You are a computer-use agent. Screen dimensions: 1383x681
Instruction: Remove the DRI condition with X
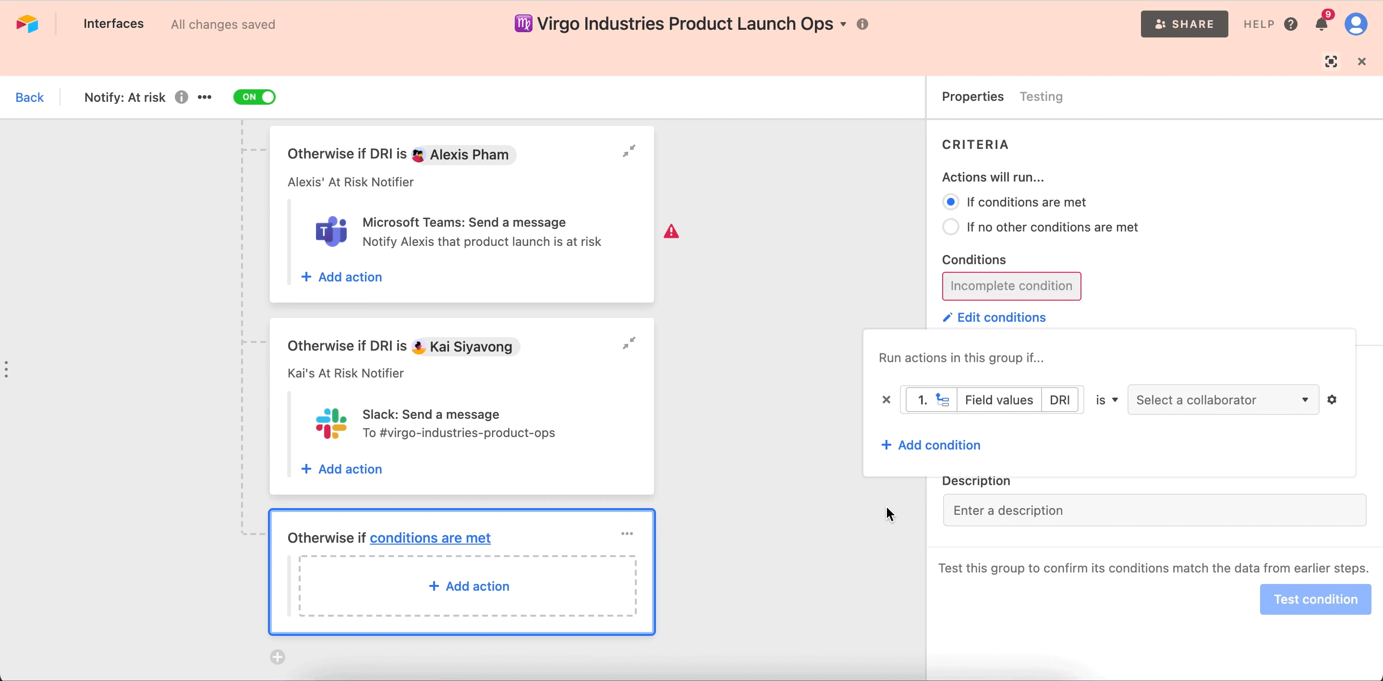(886, 400)
